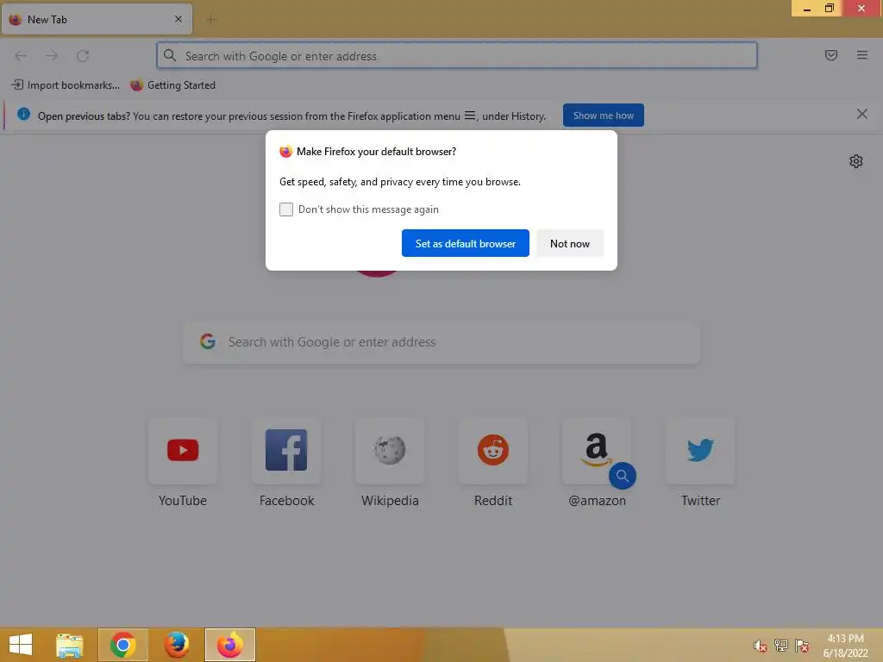883x662 pixels.
Task: Click the info icon in notification bar
Action: pos(23,115)
